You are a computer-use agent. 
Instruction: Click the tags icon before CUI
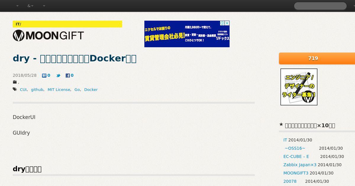pyautogui.click(x=15, y=89)
